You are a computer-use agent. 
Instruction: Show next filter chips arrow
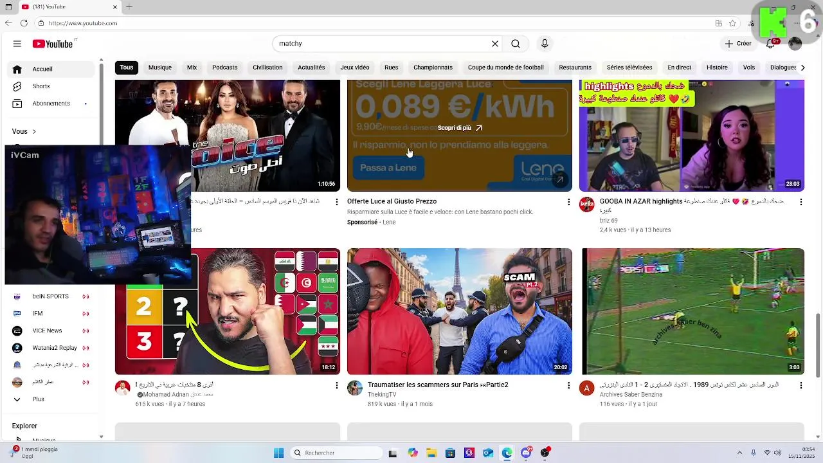pyautogui.click(x=802, y=68)
